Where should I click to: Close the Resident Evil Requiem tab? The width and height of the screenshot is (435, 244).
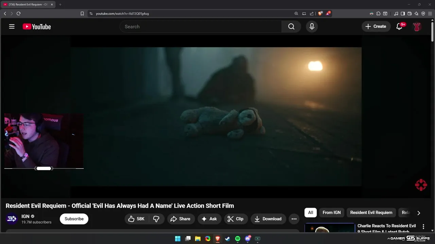click(52, 4)
